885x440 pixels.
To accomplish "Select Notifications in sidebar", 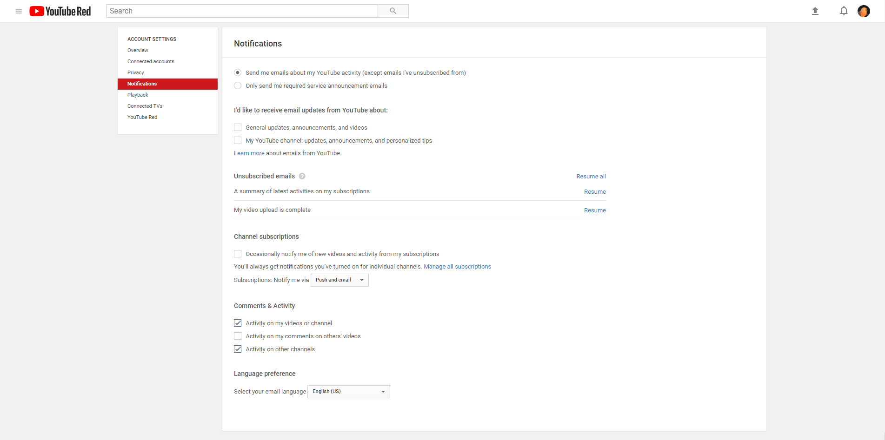I will [167, 84].
